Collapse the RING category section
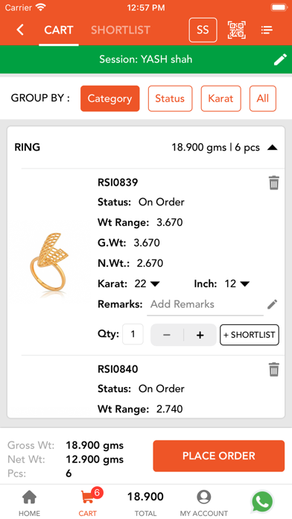The width and height of the screenshot is (292, 519). coord(272,148)
